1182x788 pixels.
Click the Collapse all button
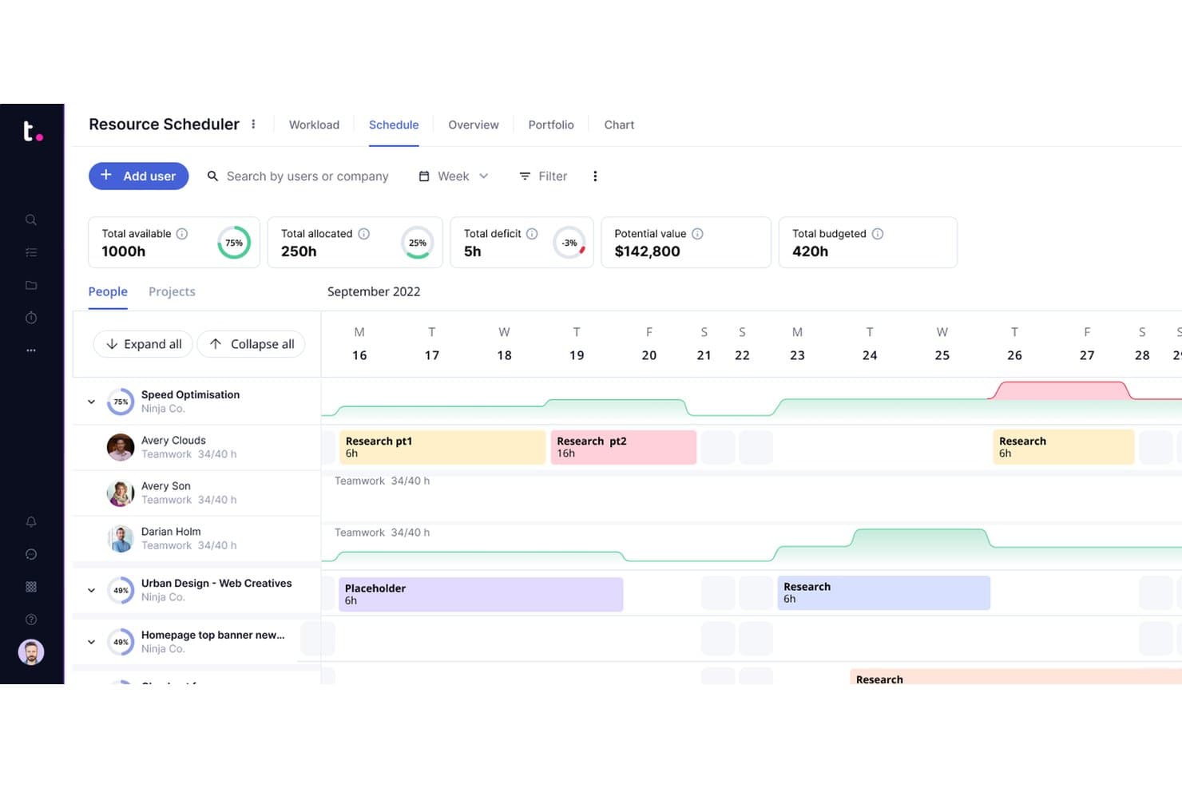tap(252, 344)
